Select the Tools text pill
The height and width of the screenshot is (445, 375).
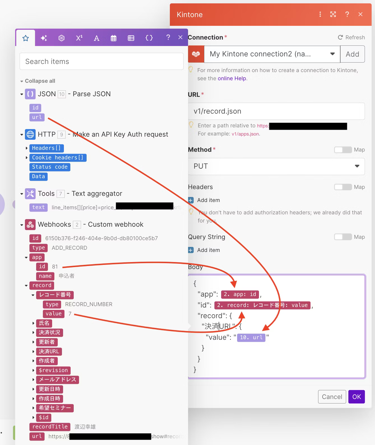38,207
